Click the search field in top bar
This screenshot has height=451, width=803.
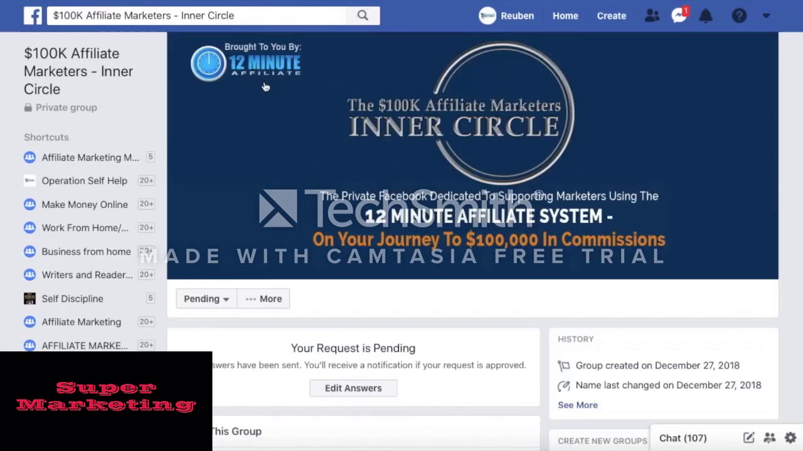click(x=196, y=16)
